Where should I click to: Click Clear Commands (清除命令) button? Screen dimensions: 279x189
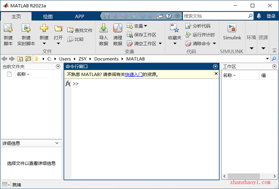tap(198, 43)
